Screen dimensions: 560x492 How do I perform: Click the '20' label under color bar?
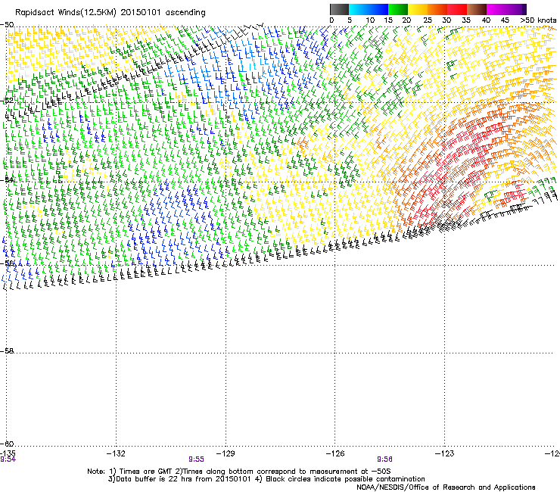(x=406, y=20)
